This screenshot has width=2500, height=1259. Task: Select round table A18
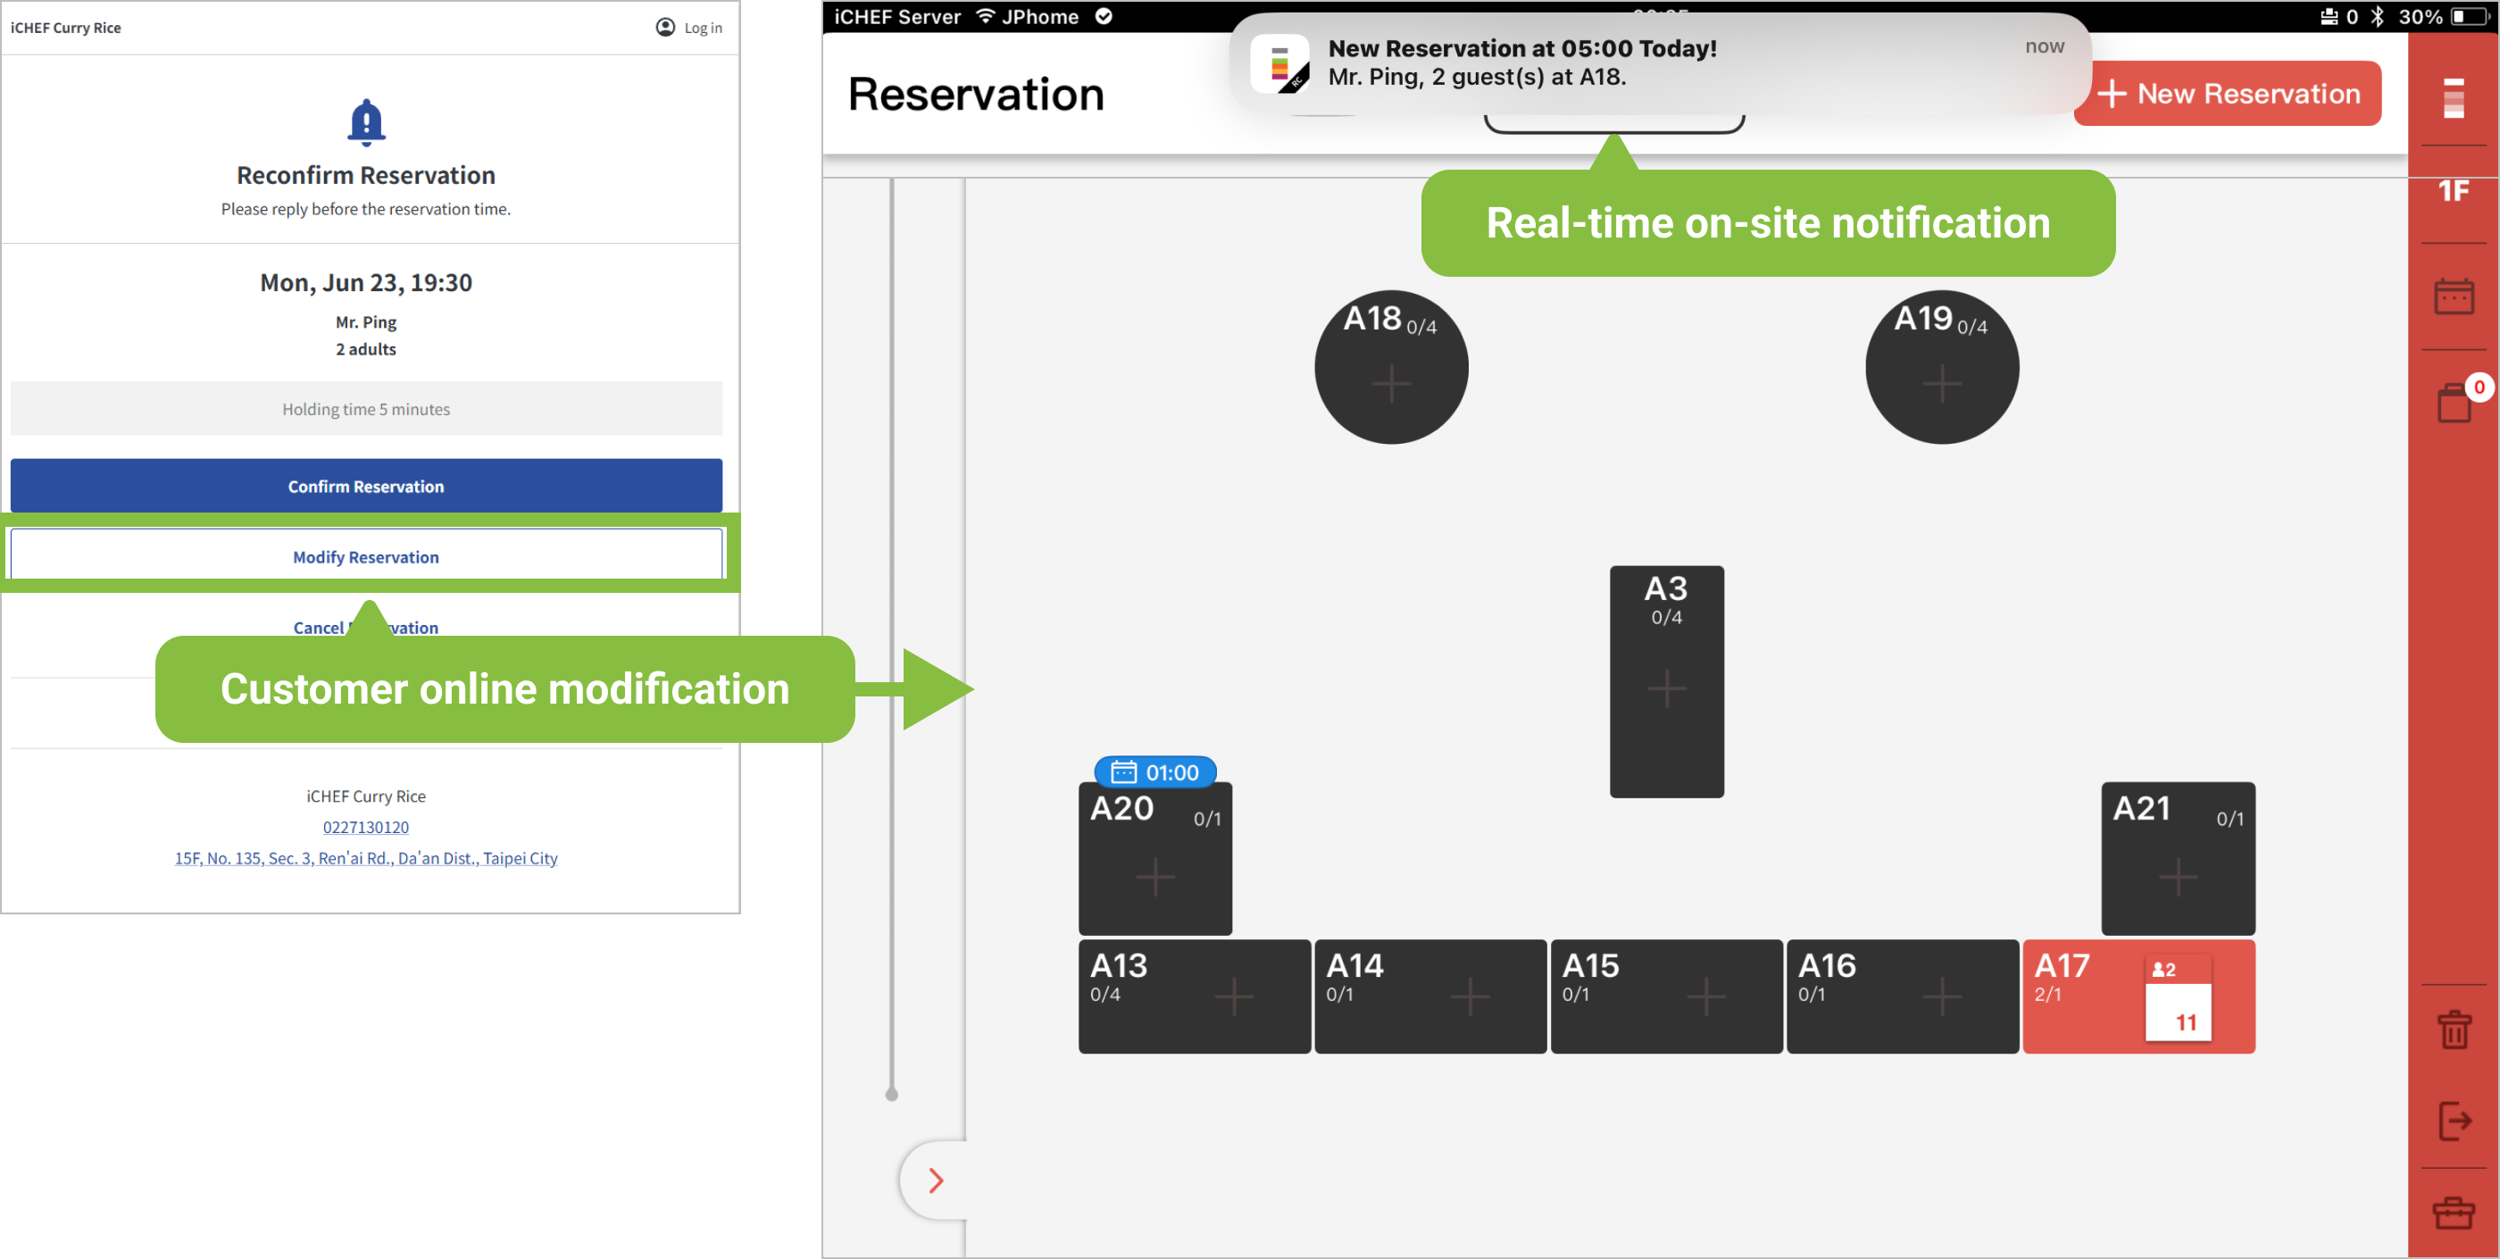point(1391,369)
